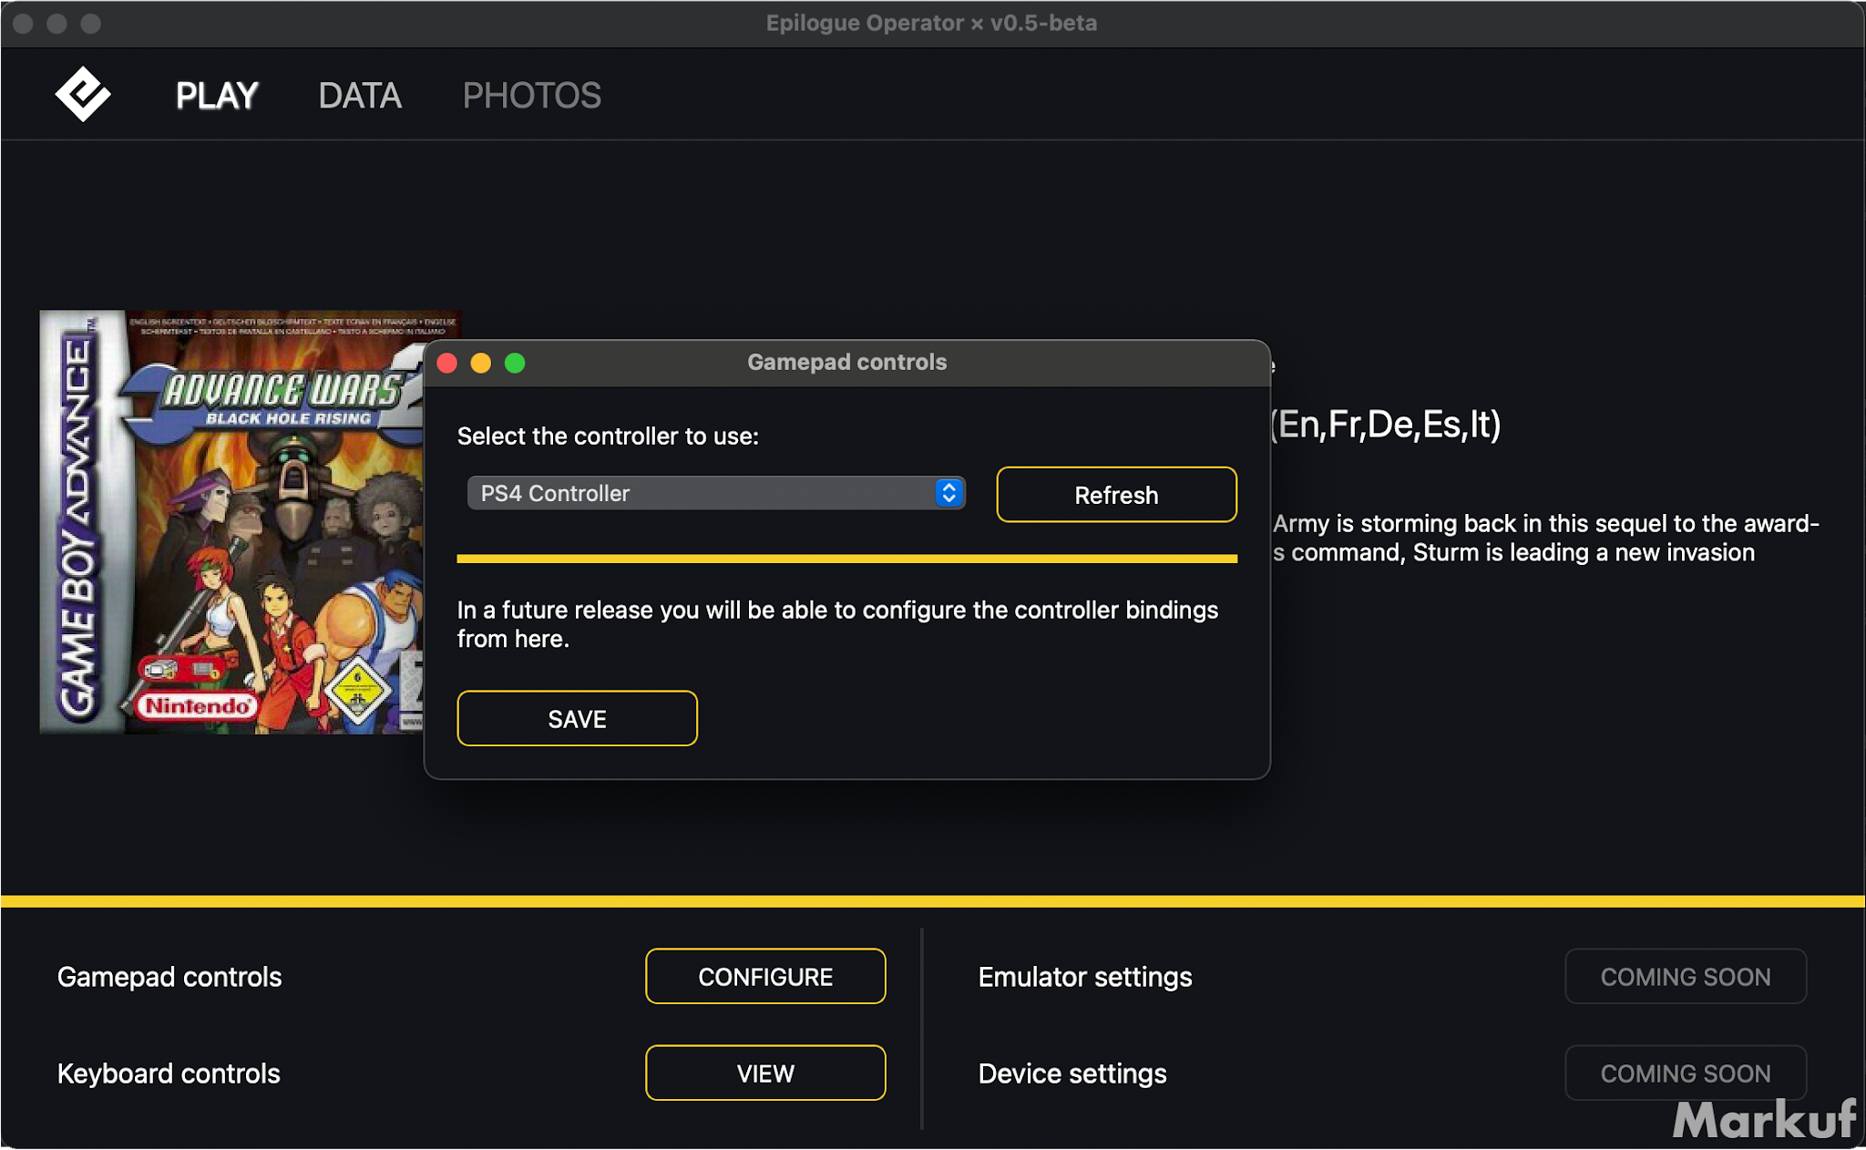Switch to the PLAY tab
1866x1150 pixels.
(217, 96)
